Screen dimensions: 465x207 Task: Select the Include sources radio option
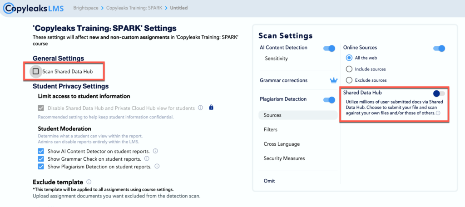click(349, 69)
